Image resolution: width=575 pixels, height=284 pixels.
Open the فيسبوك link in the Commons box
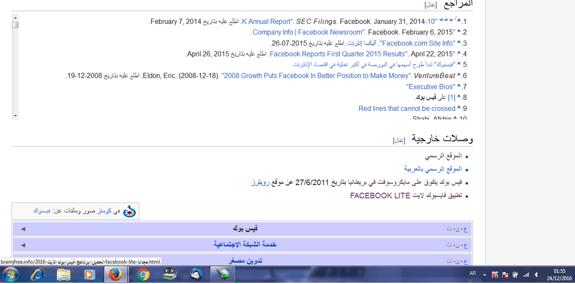point(43,210)
